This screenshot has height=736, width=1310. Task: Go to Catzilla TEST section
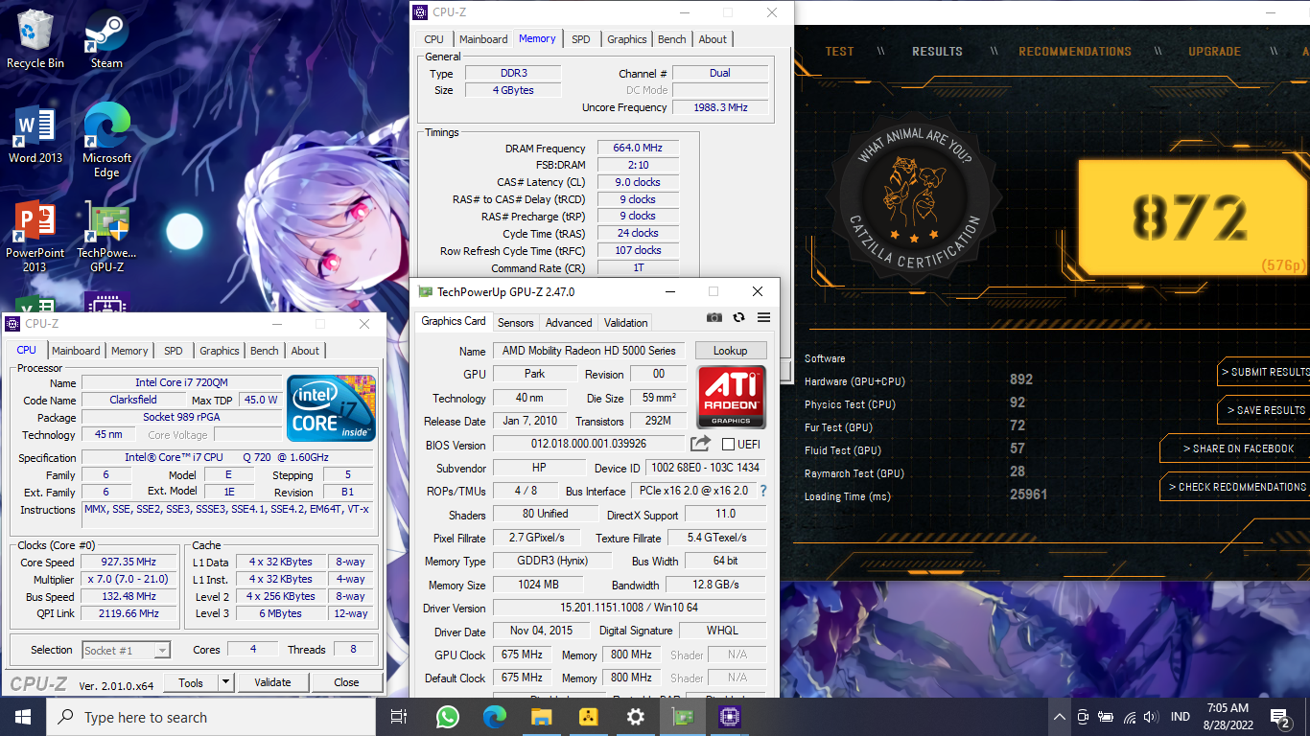839,52
